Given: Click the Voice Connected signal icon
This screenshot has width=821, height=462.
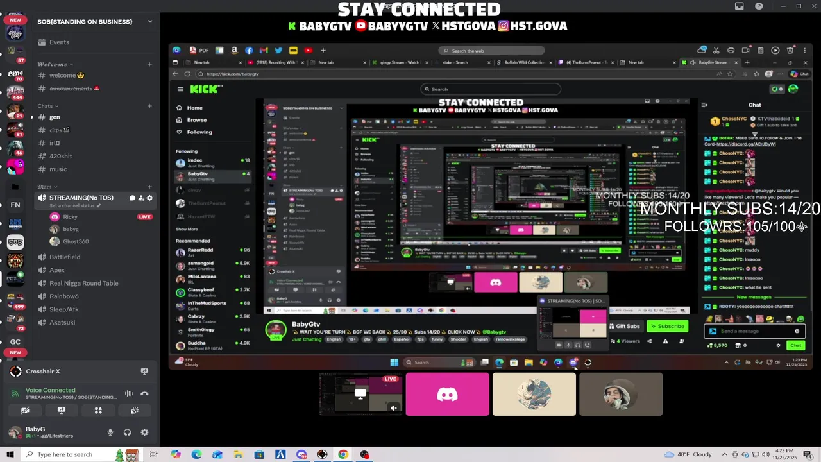Looking at the screenshot, I should [x=15, y=393].
